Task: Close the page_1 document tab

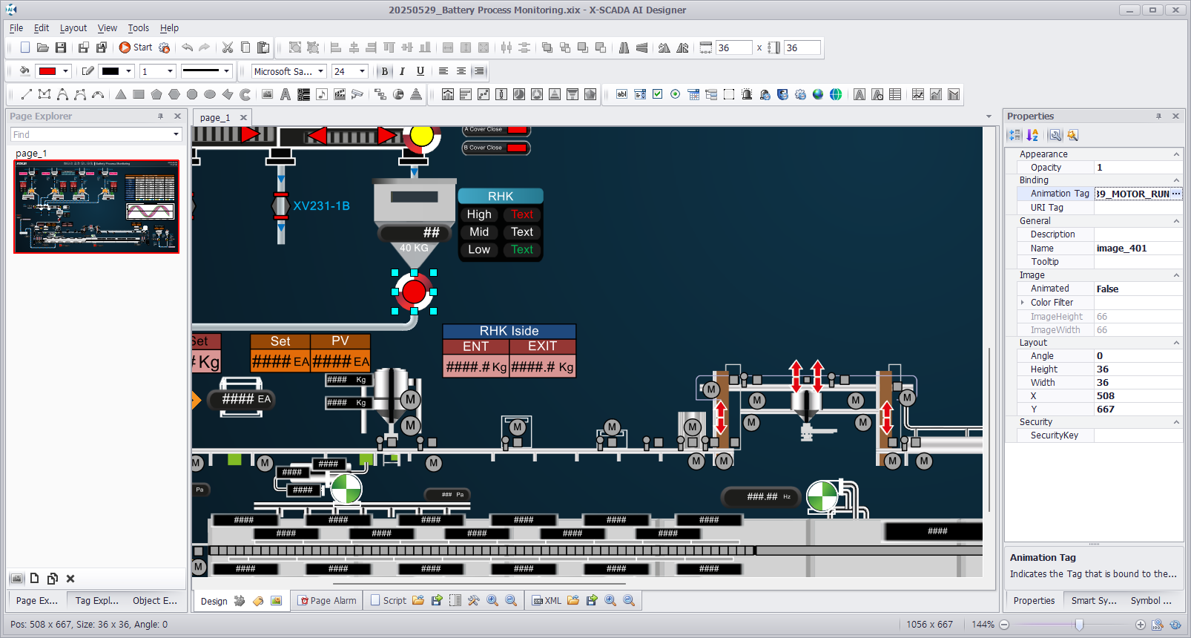Action: (243, 117)
